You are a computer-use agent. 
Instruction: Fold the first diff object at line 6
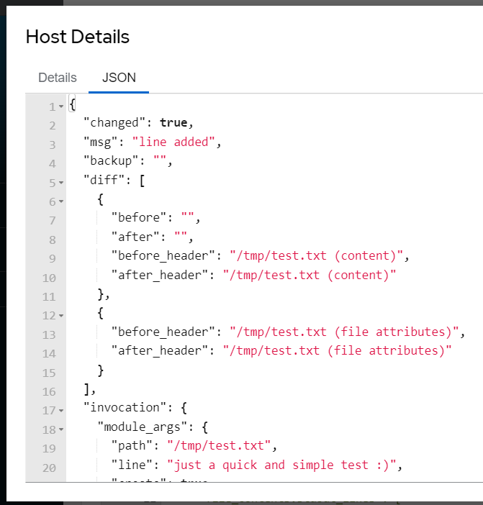coord(61,202)
